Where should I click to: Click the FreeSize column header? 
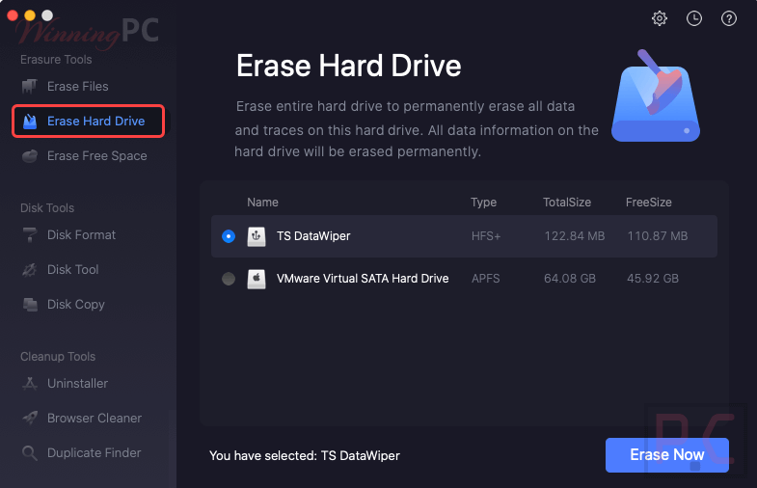648,203
